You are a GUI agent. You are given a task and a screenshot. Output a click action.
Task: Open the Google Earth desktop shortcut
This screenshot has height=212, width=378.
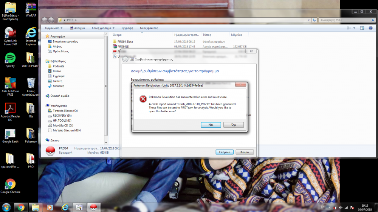(x=10, y=136)
